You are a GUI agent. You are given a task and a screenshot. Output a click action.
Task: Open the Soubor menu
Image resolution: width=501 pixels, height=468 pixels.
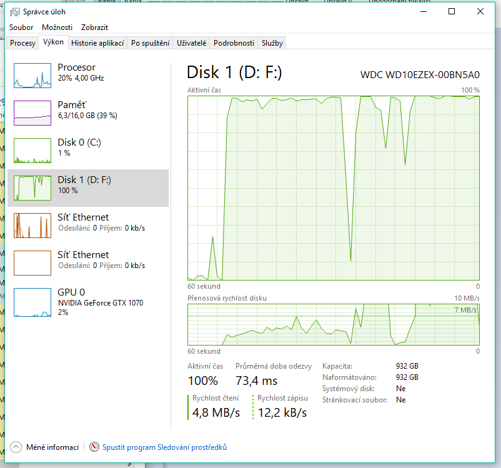point(21,27)
